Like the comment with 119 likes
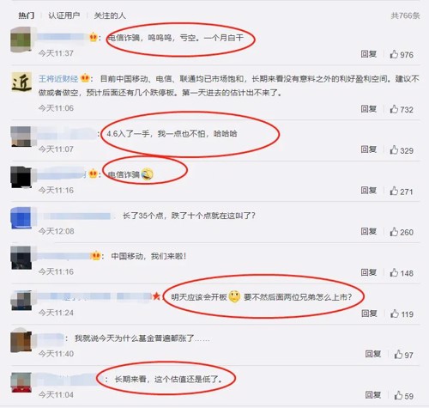Screen dimensions: 429x408 click(x=395, y=314)
